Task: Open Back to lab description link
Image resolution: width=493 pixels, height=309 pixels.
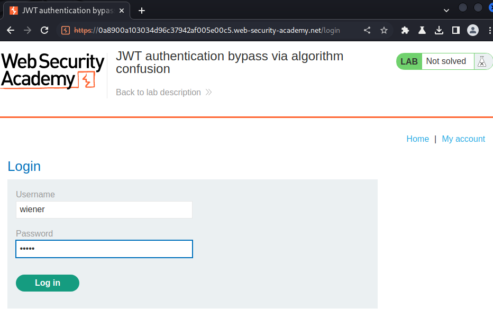Action: [x=164, y=92]
